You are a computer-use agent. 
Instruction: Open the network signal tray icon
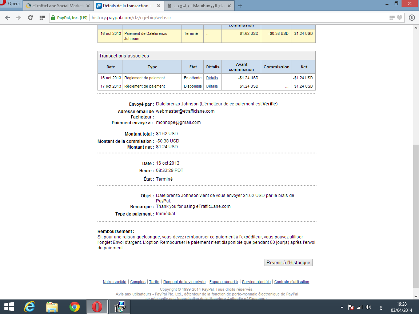coord(360,307)
